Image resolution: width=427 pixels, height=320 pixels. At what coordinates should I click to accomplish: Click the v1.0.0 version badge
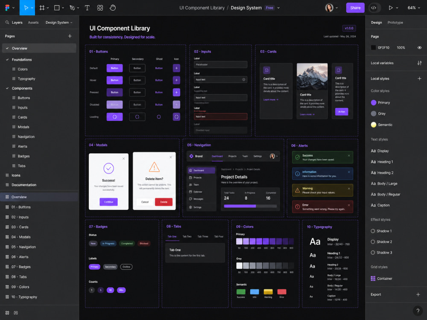(349, 28)
